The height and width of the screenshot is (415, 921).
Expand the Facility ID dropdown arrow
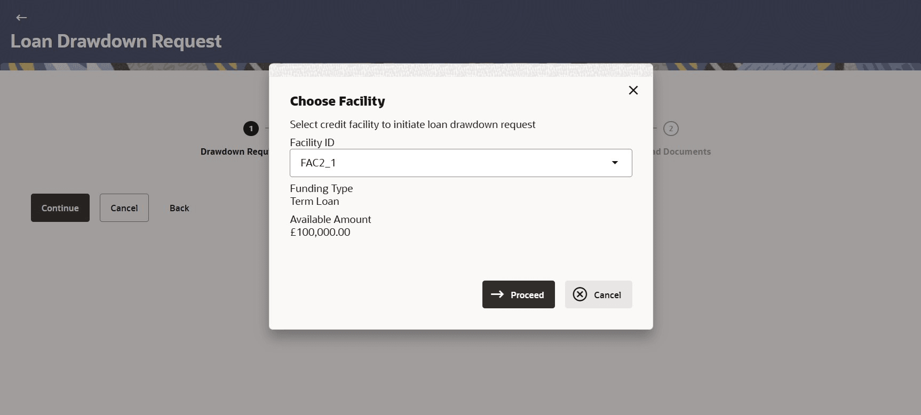[615, 163]
